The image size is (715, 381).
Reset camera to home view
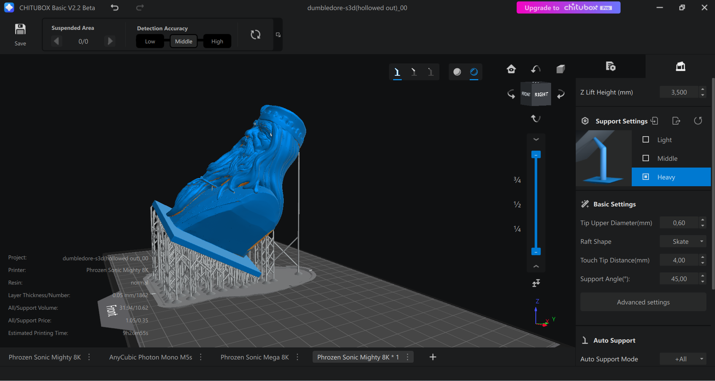(511, 69)
